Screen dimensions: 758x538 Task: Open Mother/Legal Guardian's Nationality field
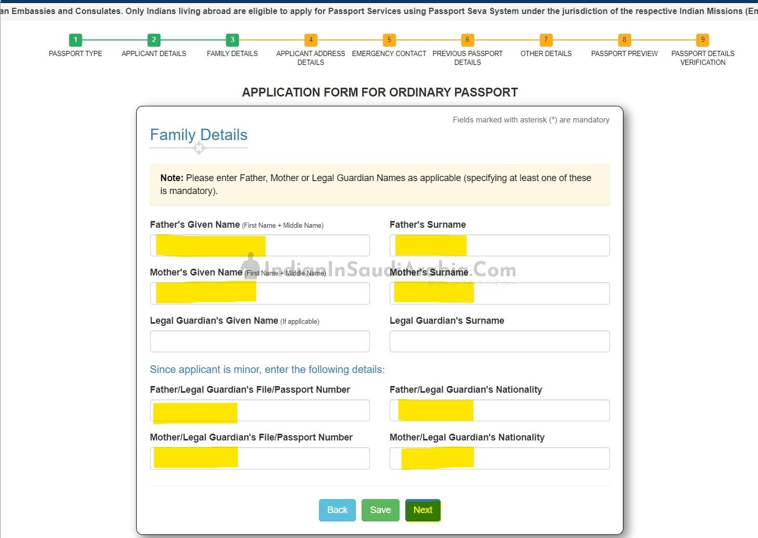point(499,458)
